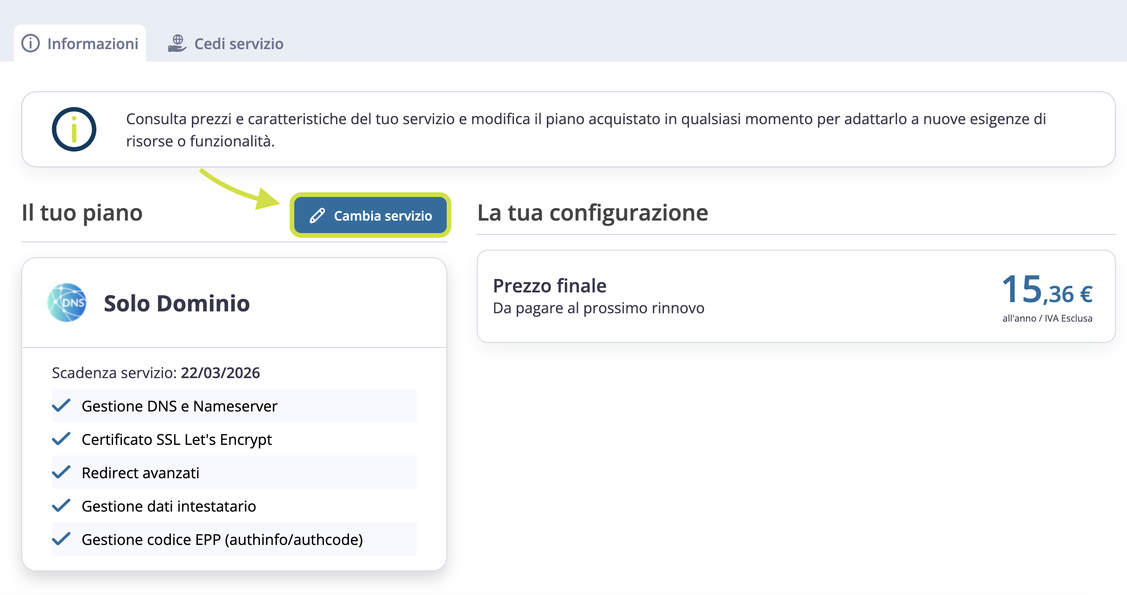Click the Cambia servizio button
1127x595 pixels.
[x=370, y=215]
